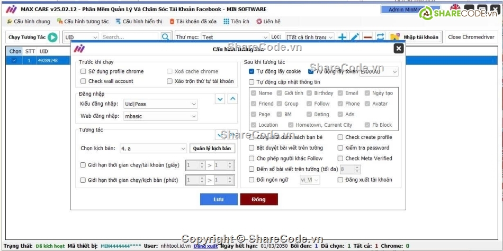Click the blue refresh arrows icon
Viewport: 503px width, 251px height.
(x=380, y=37)
